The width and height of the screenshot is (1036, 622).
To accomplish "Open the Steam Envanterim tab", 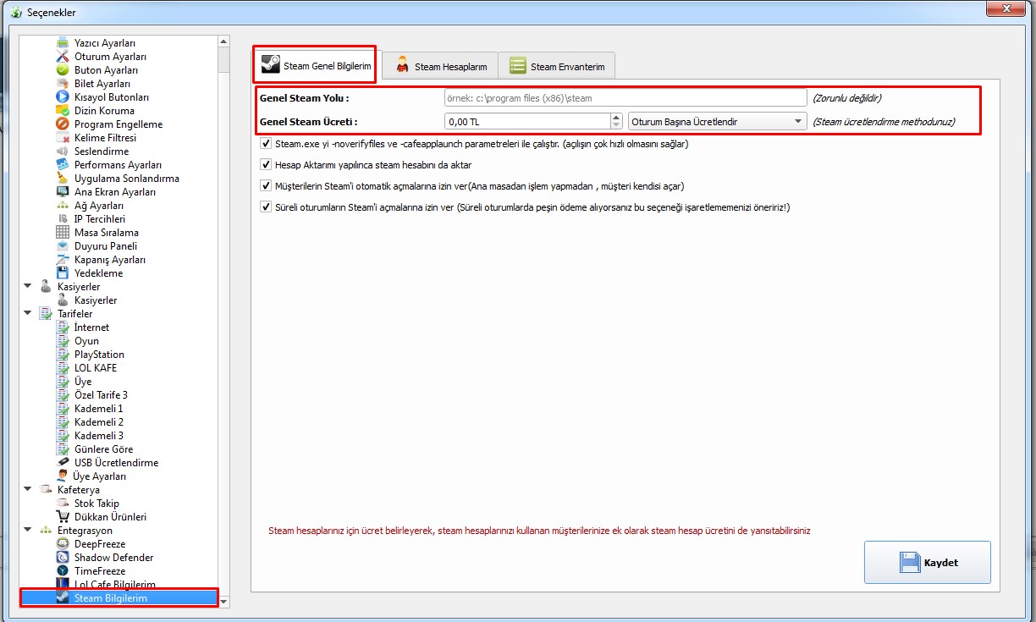I will coord(557,66).
